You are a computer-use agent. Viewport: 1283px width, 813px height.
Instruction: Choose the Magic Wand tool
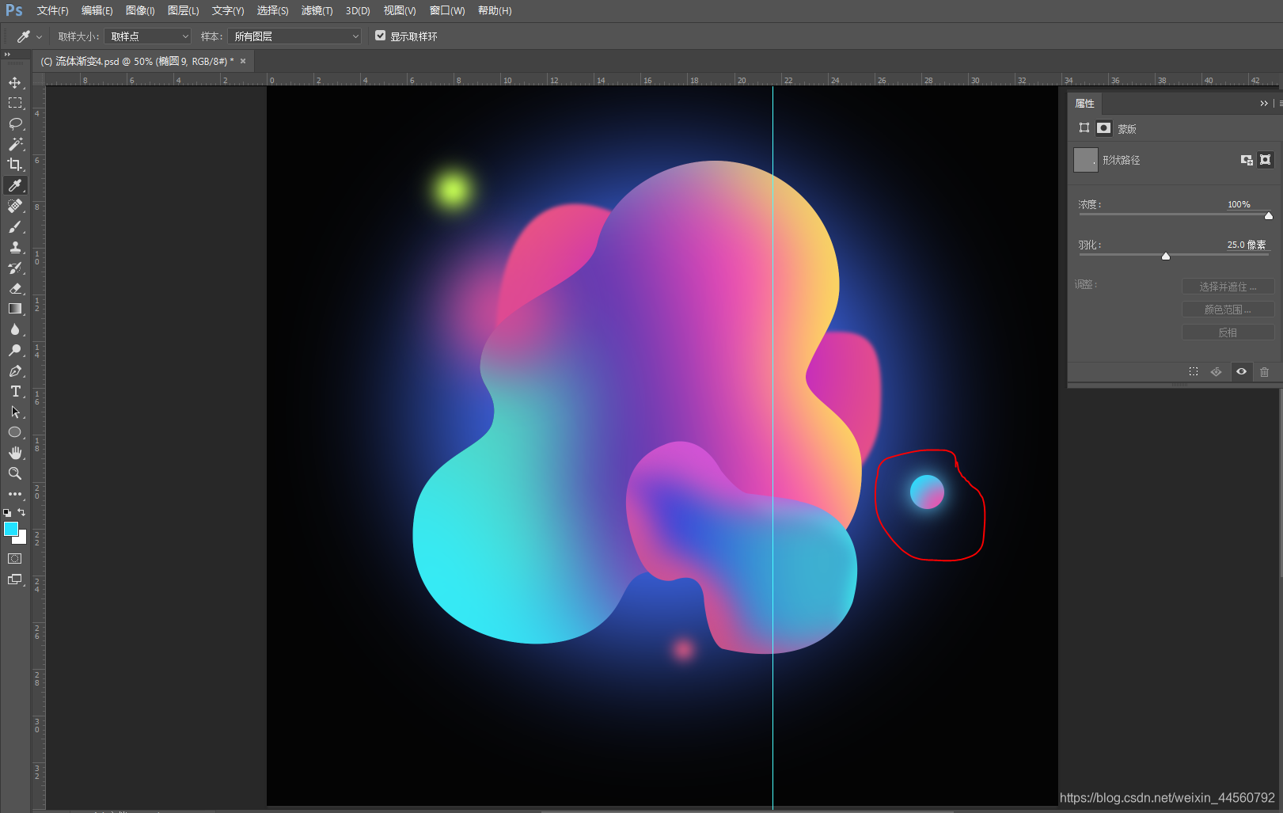(x=15, y=144)
